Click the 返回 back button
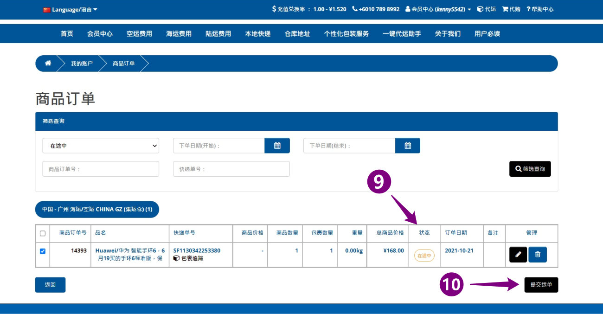This screenshot has width=603, height=314. pos(50,285)
